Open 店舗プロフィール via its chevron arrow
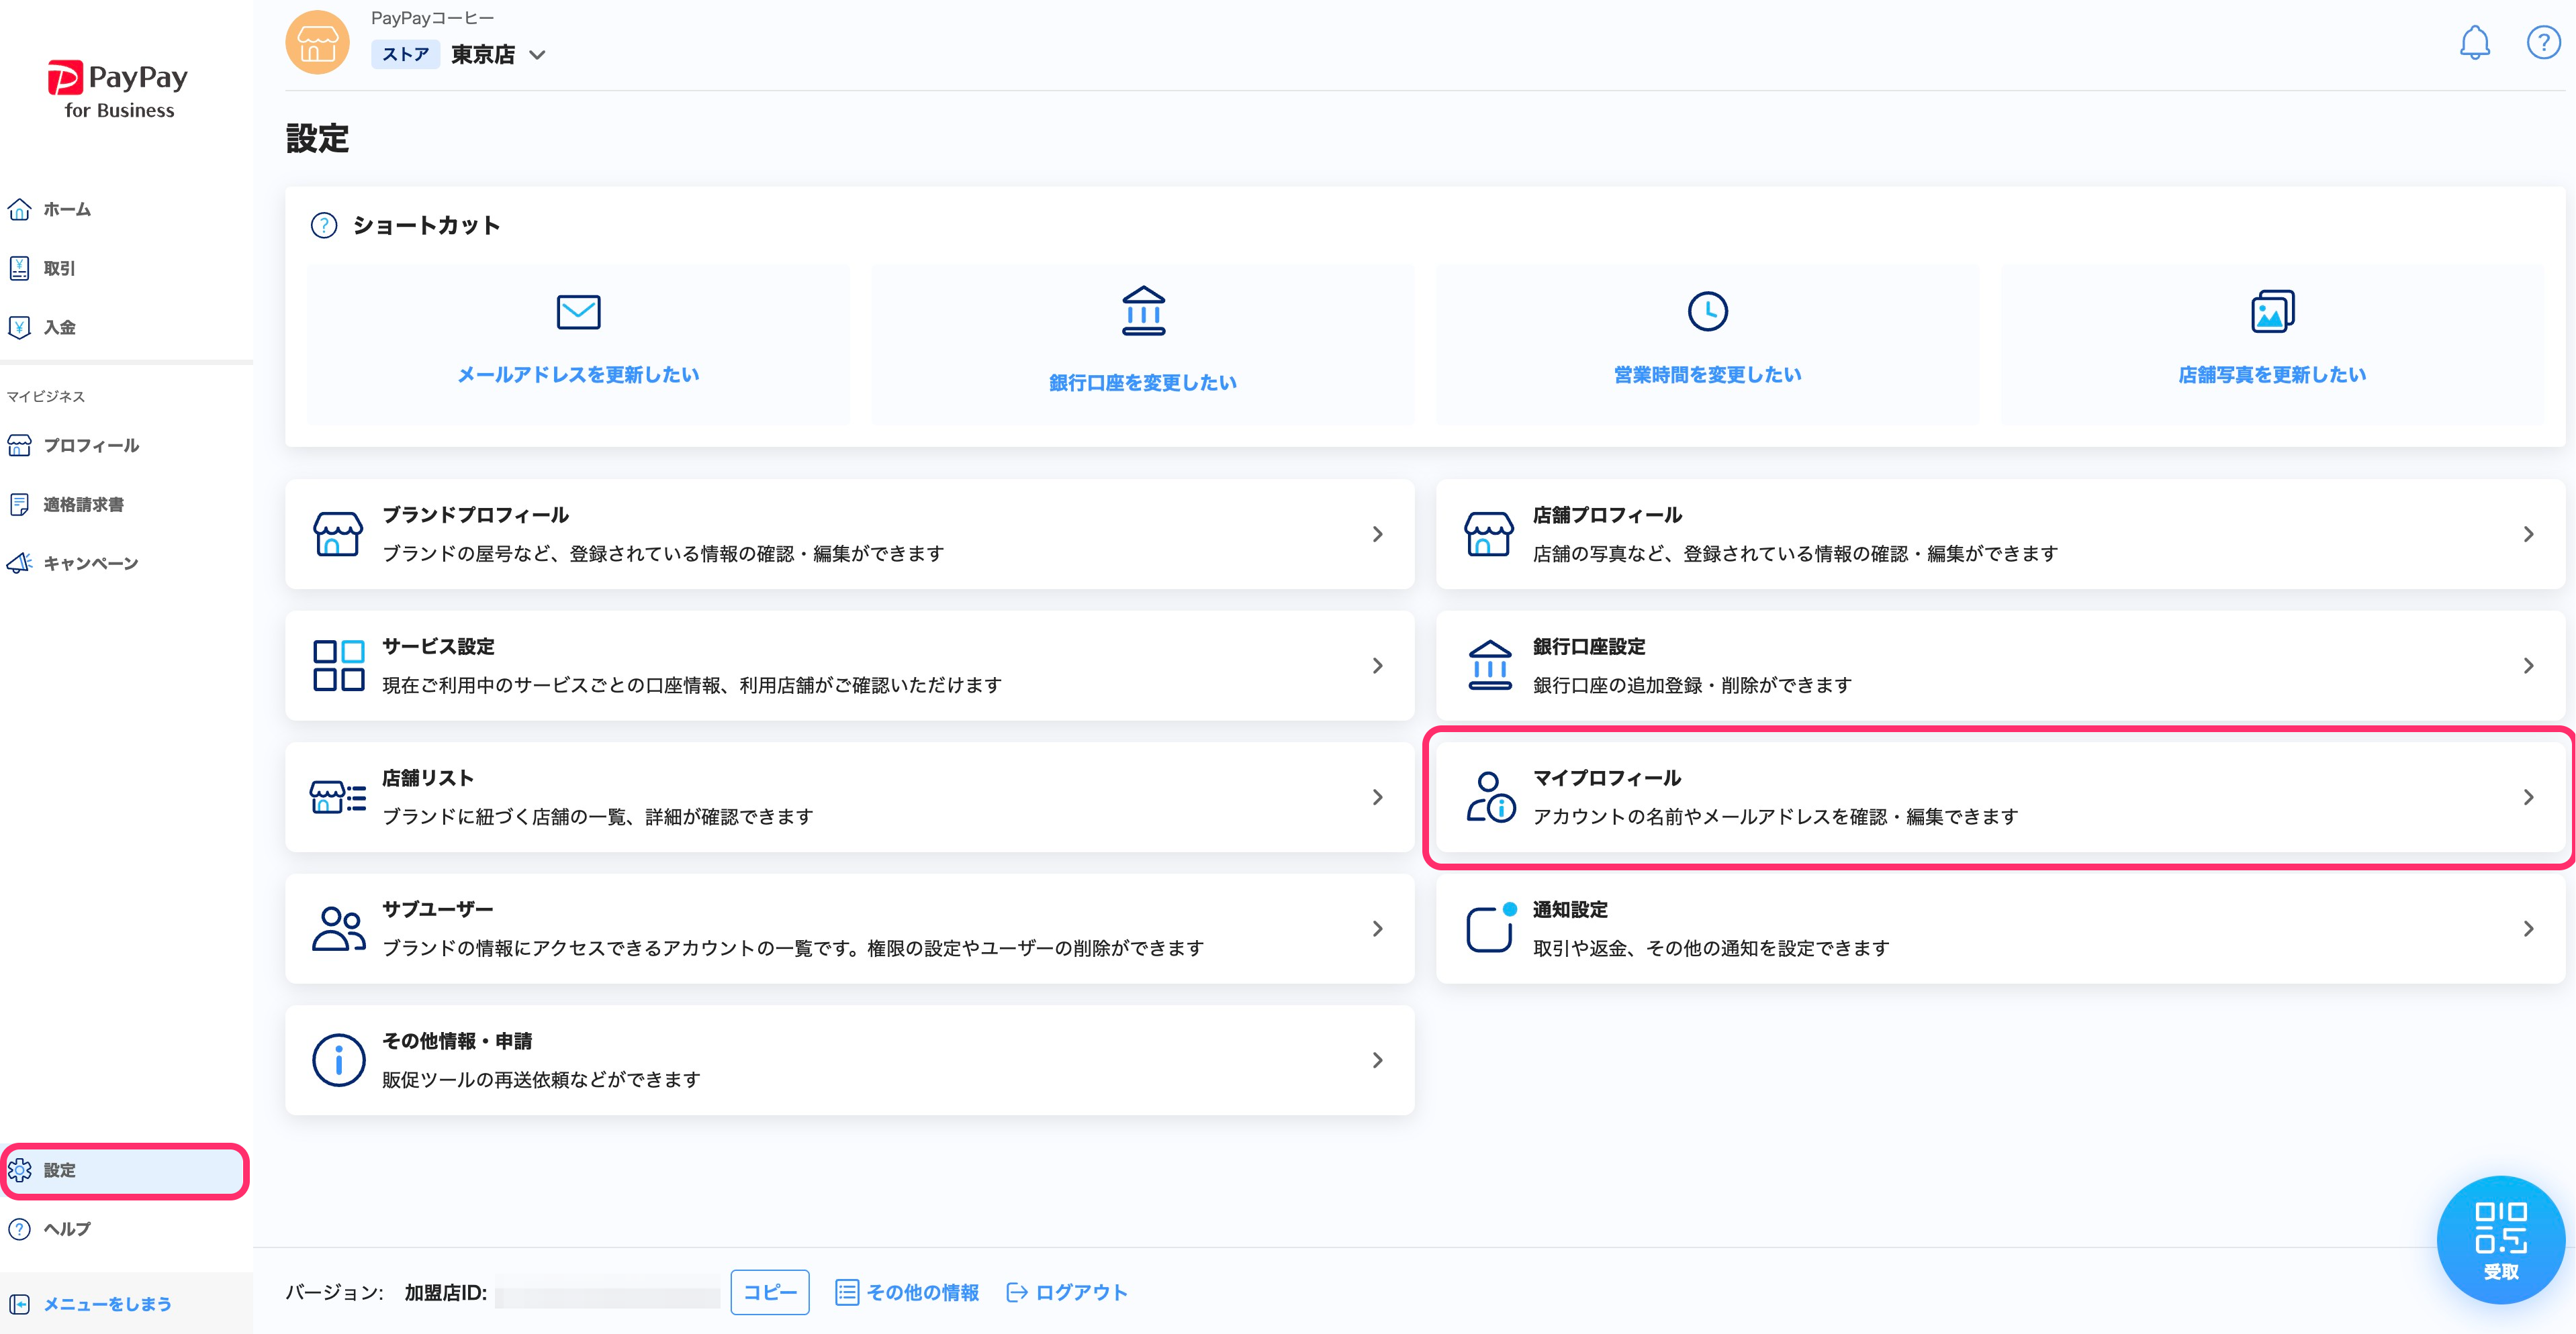The image size is (2576, 1334). pos(2528,533)
